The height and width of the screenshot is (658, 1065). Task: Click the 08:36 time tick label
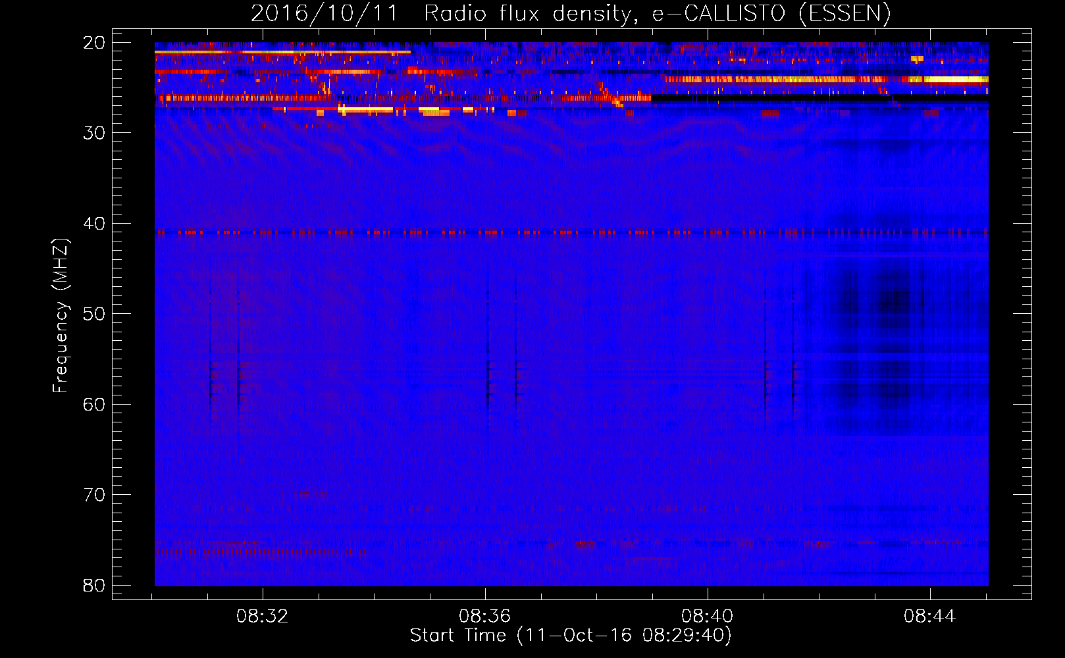(x=485, y=617)
